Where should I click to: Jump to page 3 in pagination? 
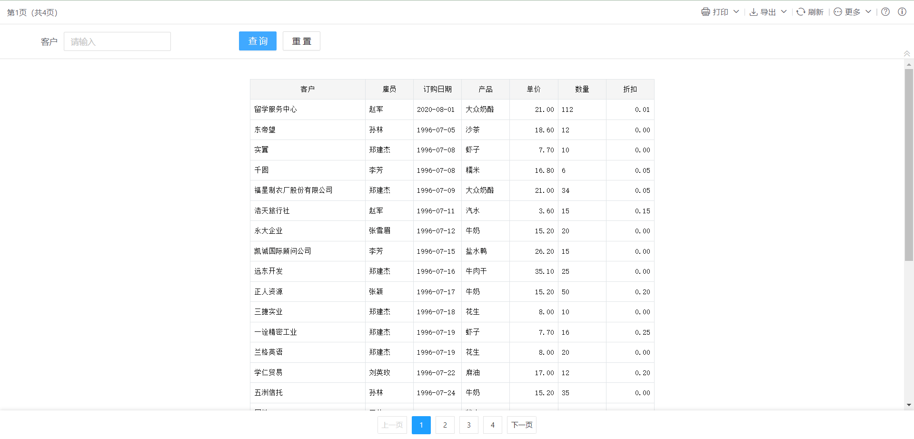coord(469,425)
